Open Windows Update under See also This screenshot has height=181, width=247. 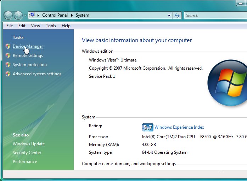coord(29,144)
